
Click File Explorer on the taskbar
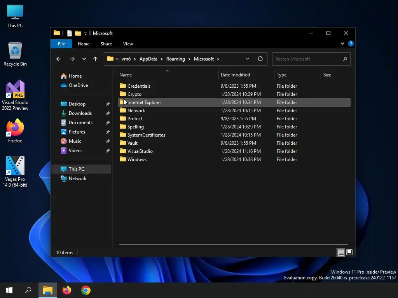point(48,290)
